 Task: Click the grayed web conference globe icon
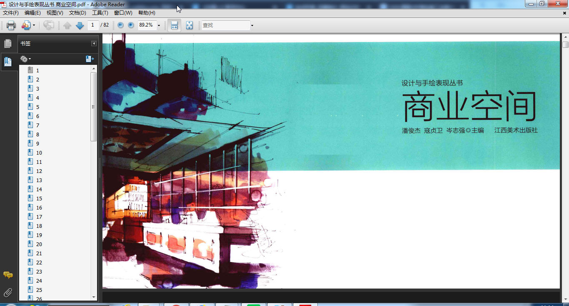tap(49, 25)
